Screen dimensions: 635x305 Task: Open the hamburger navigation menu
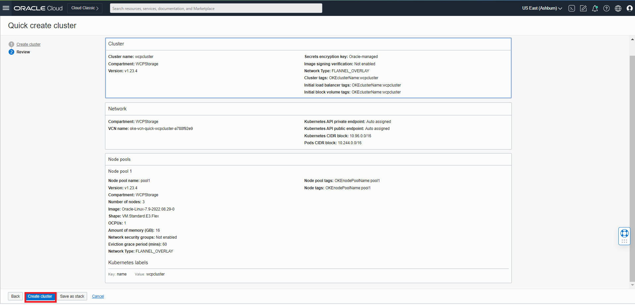6,8
